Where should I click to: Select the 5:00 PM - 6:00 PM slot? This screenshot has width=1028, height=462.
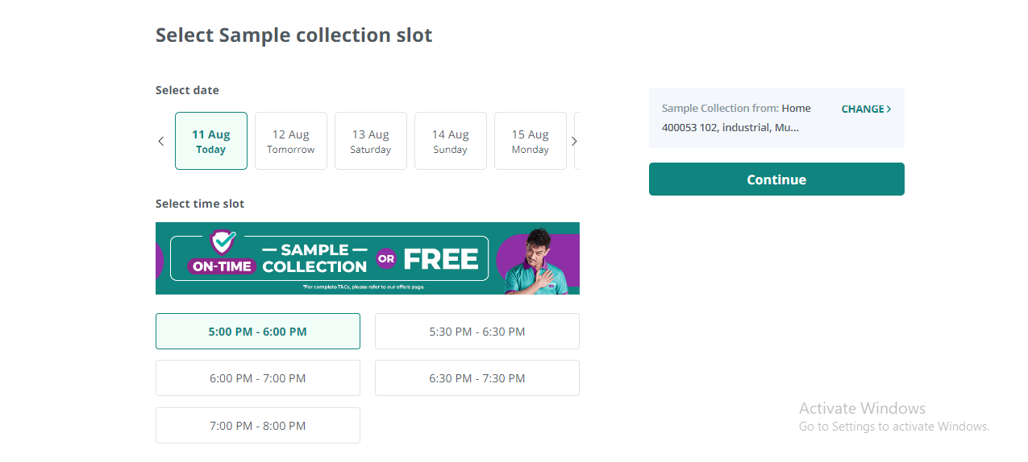pos(258,332)
